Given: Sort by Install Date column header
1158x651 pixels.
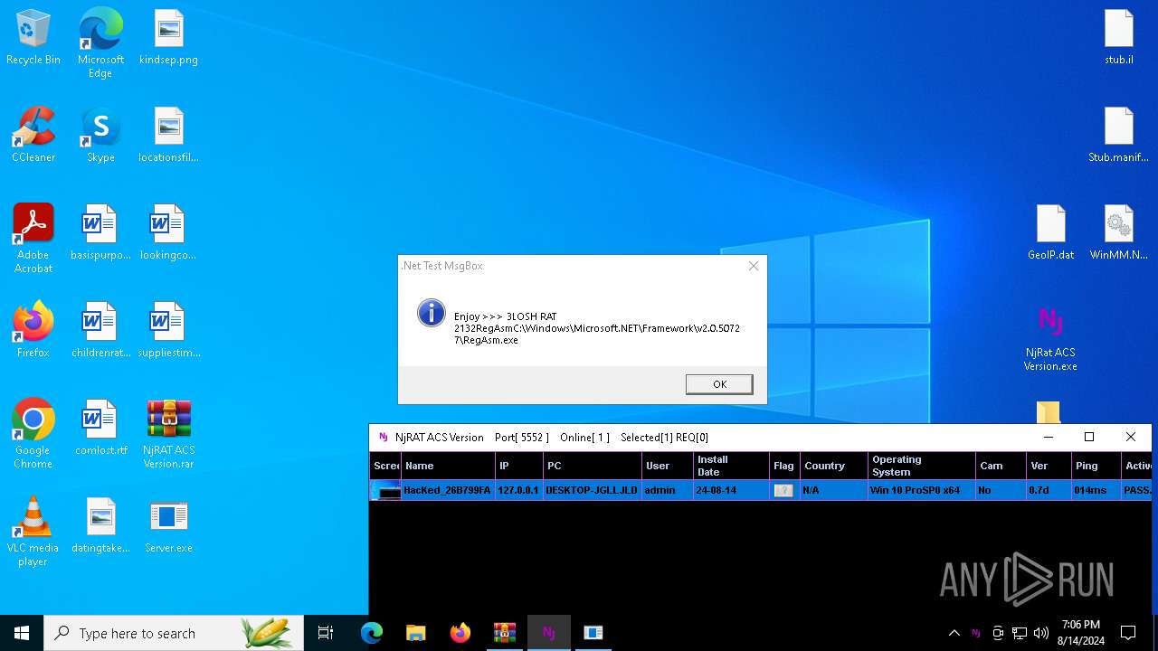Looking at the screenshot, I should [731, 466].
